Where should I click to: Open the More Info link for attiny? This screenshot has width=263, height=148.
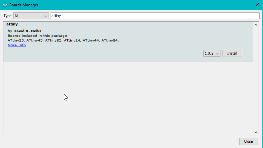17,45
